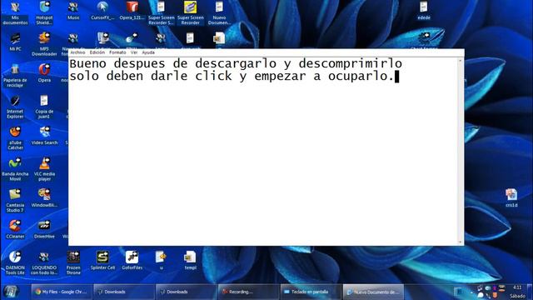Launch Hotspot Shield from the desktop
This screenshot has height=300, width=533.
(x=44, y=13)
